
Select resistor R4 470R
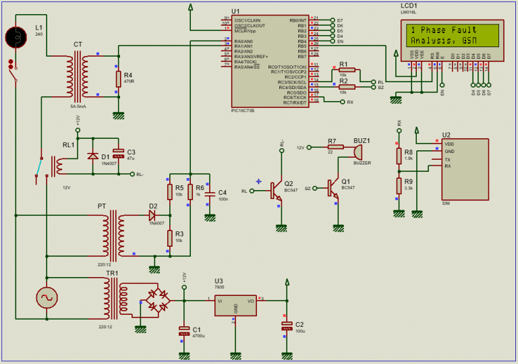coord(118,79)
